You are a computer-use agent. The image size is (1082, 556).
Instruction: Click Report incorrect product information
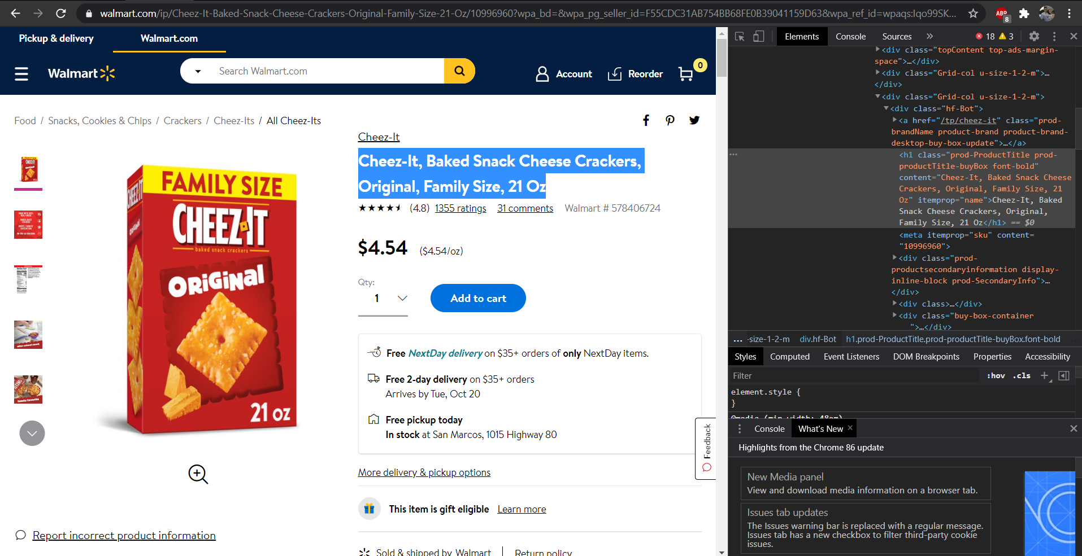[124, 535]
